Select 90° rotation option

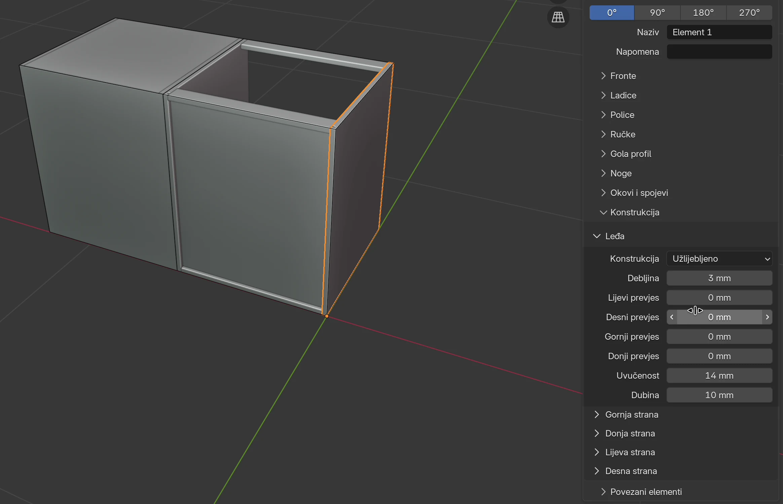(658, 13)
